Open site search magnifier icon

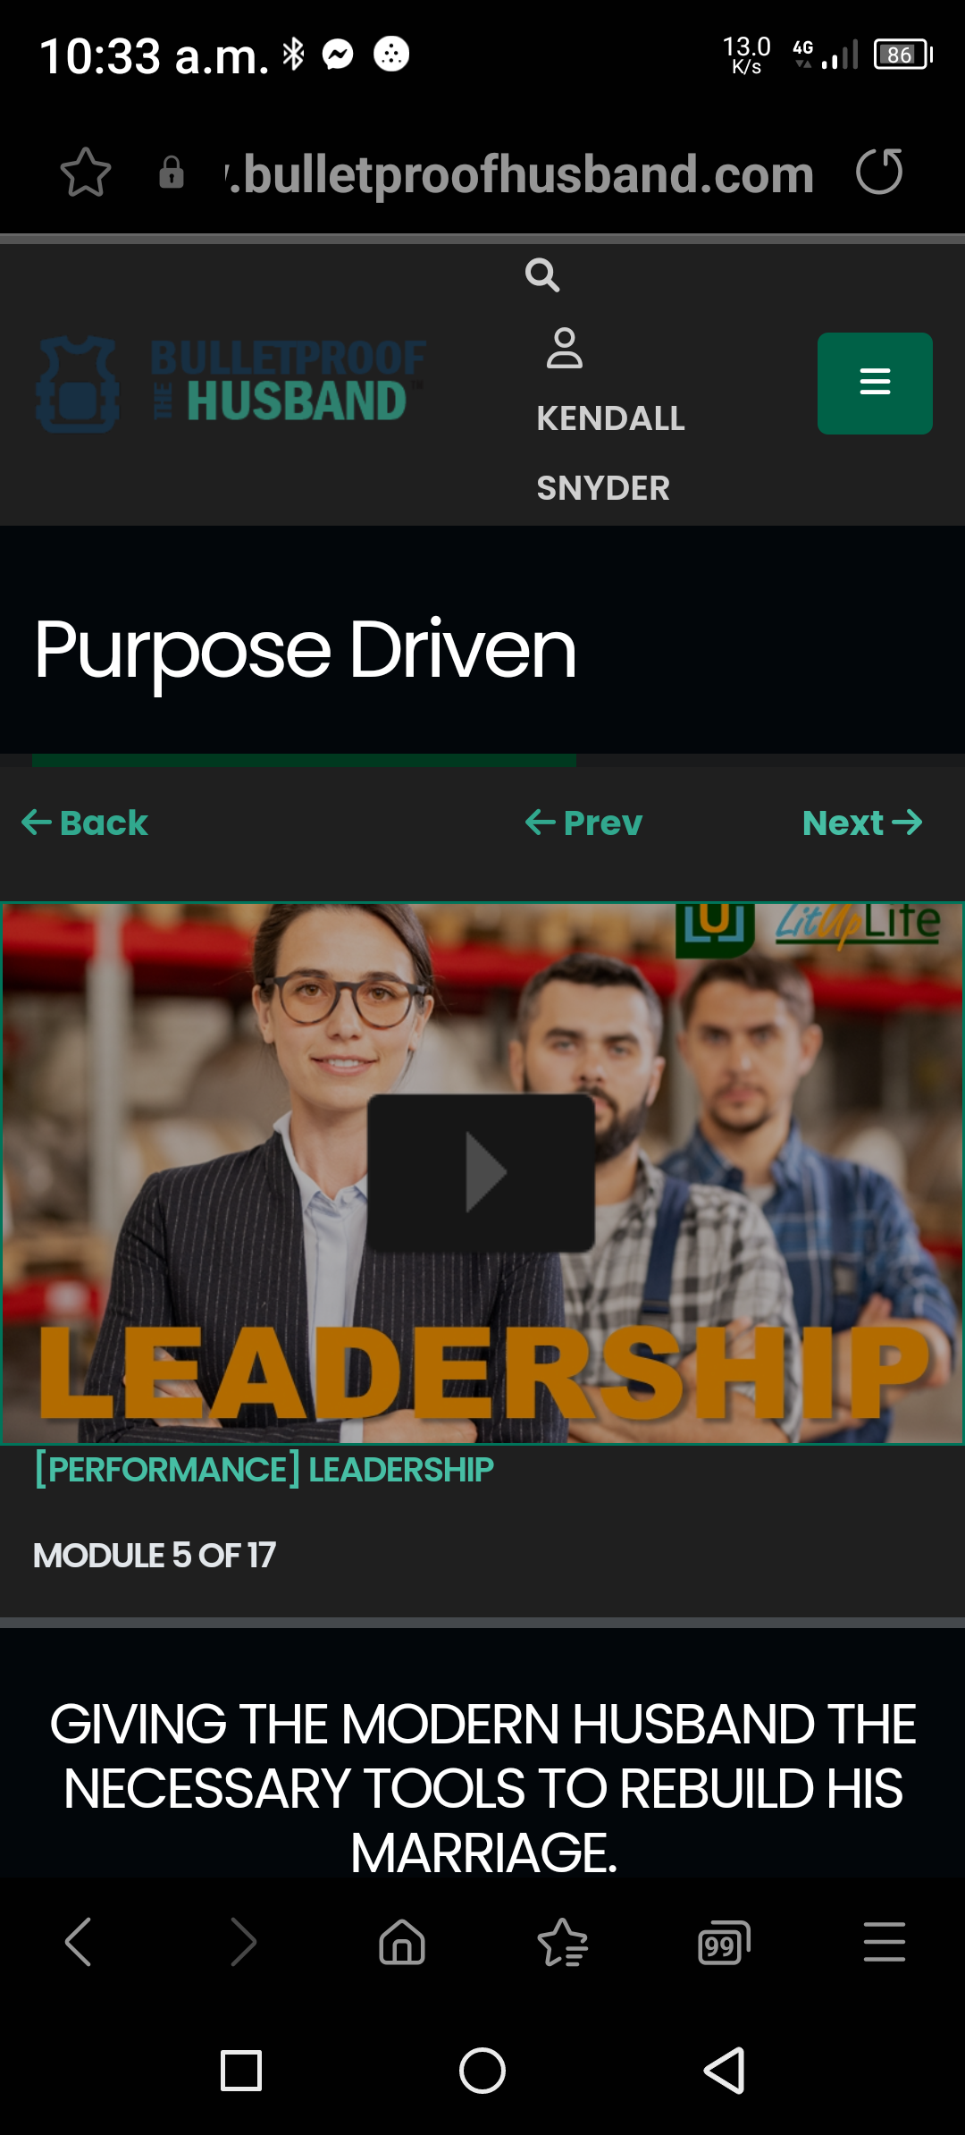click(542, 275)
